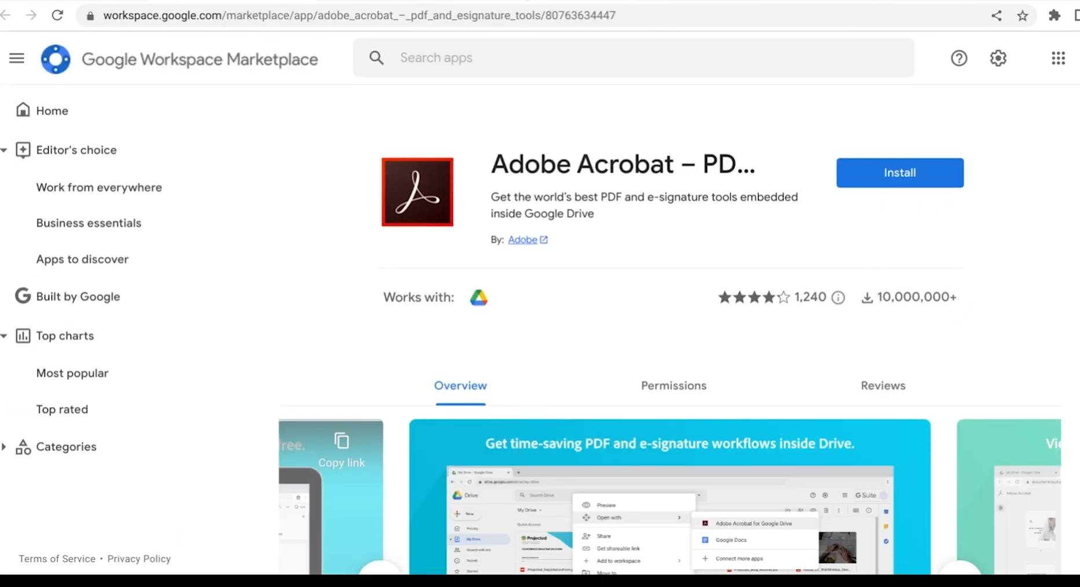Click the Categories shapes icon

23,447
